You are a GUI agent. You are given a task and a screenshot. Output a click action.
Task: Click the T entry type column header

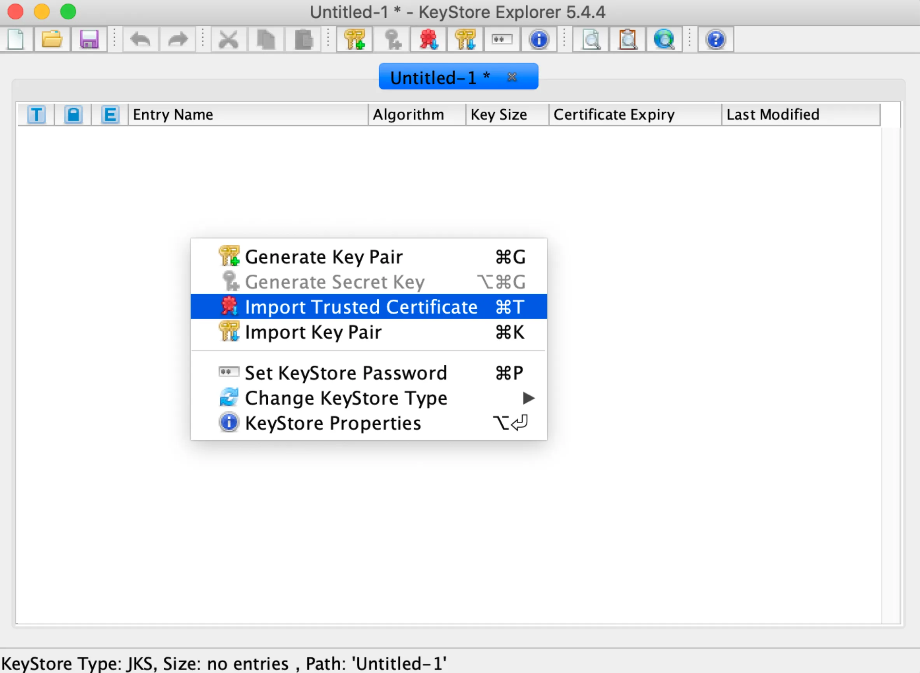[36, 114]
